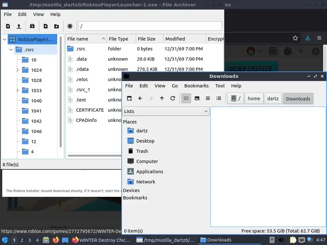Open Help menu in File Archiver

56,14
